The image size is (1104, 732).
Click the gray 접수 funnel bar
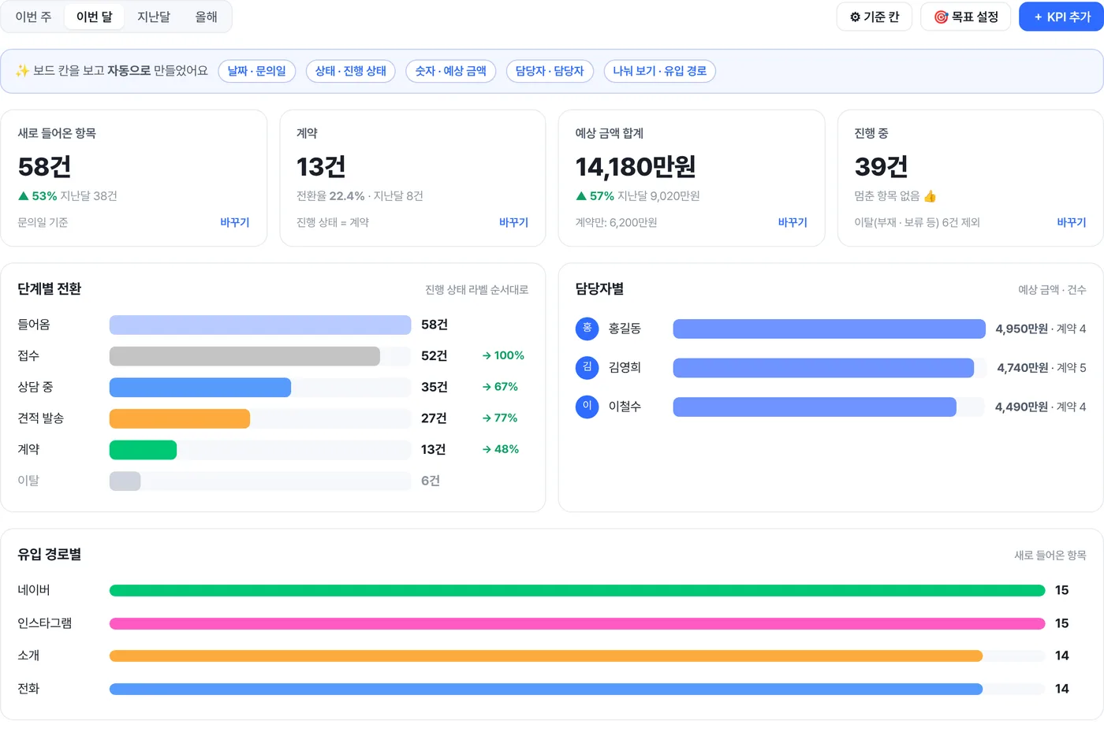[244, 356]
